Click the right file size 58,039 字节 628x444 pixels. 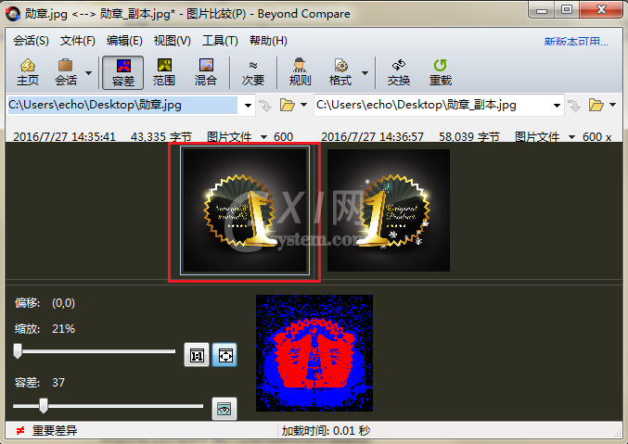[469, 137]
